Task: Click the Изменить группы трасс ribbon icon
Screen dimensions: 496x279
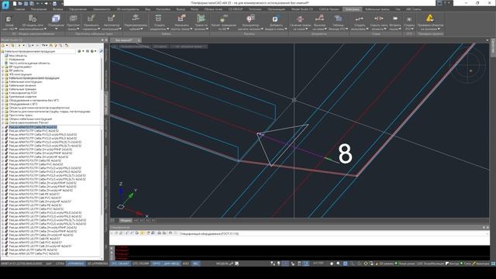Action: [x=181, y=19]
